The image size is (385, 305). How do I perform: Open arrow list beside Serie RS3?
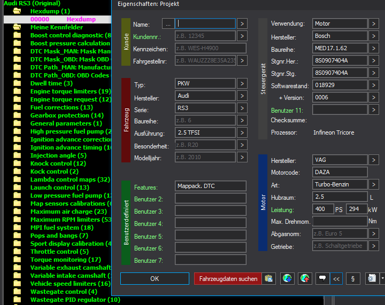click(x=242, y=108)
